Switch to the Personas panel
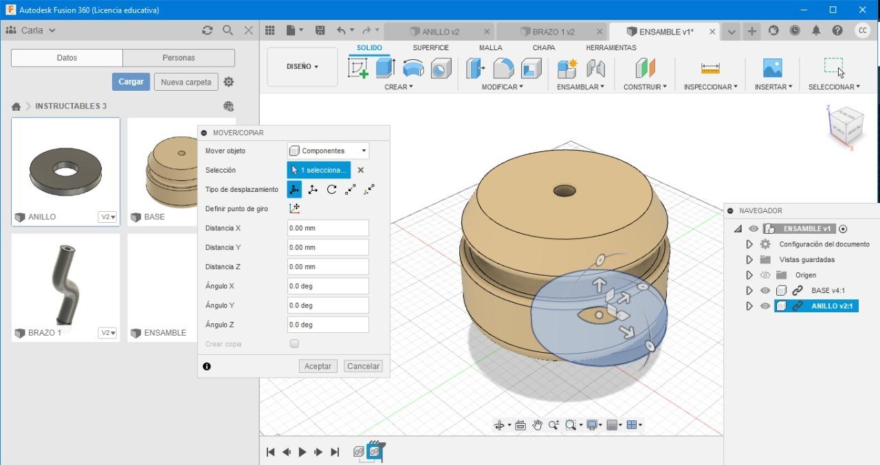This screenshot has height=465, width=880. (x=179, y=58)
